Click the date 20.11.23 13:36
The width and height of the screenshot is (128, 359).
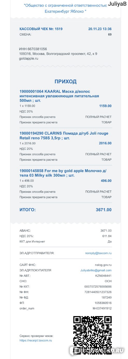pos(100,29)
